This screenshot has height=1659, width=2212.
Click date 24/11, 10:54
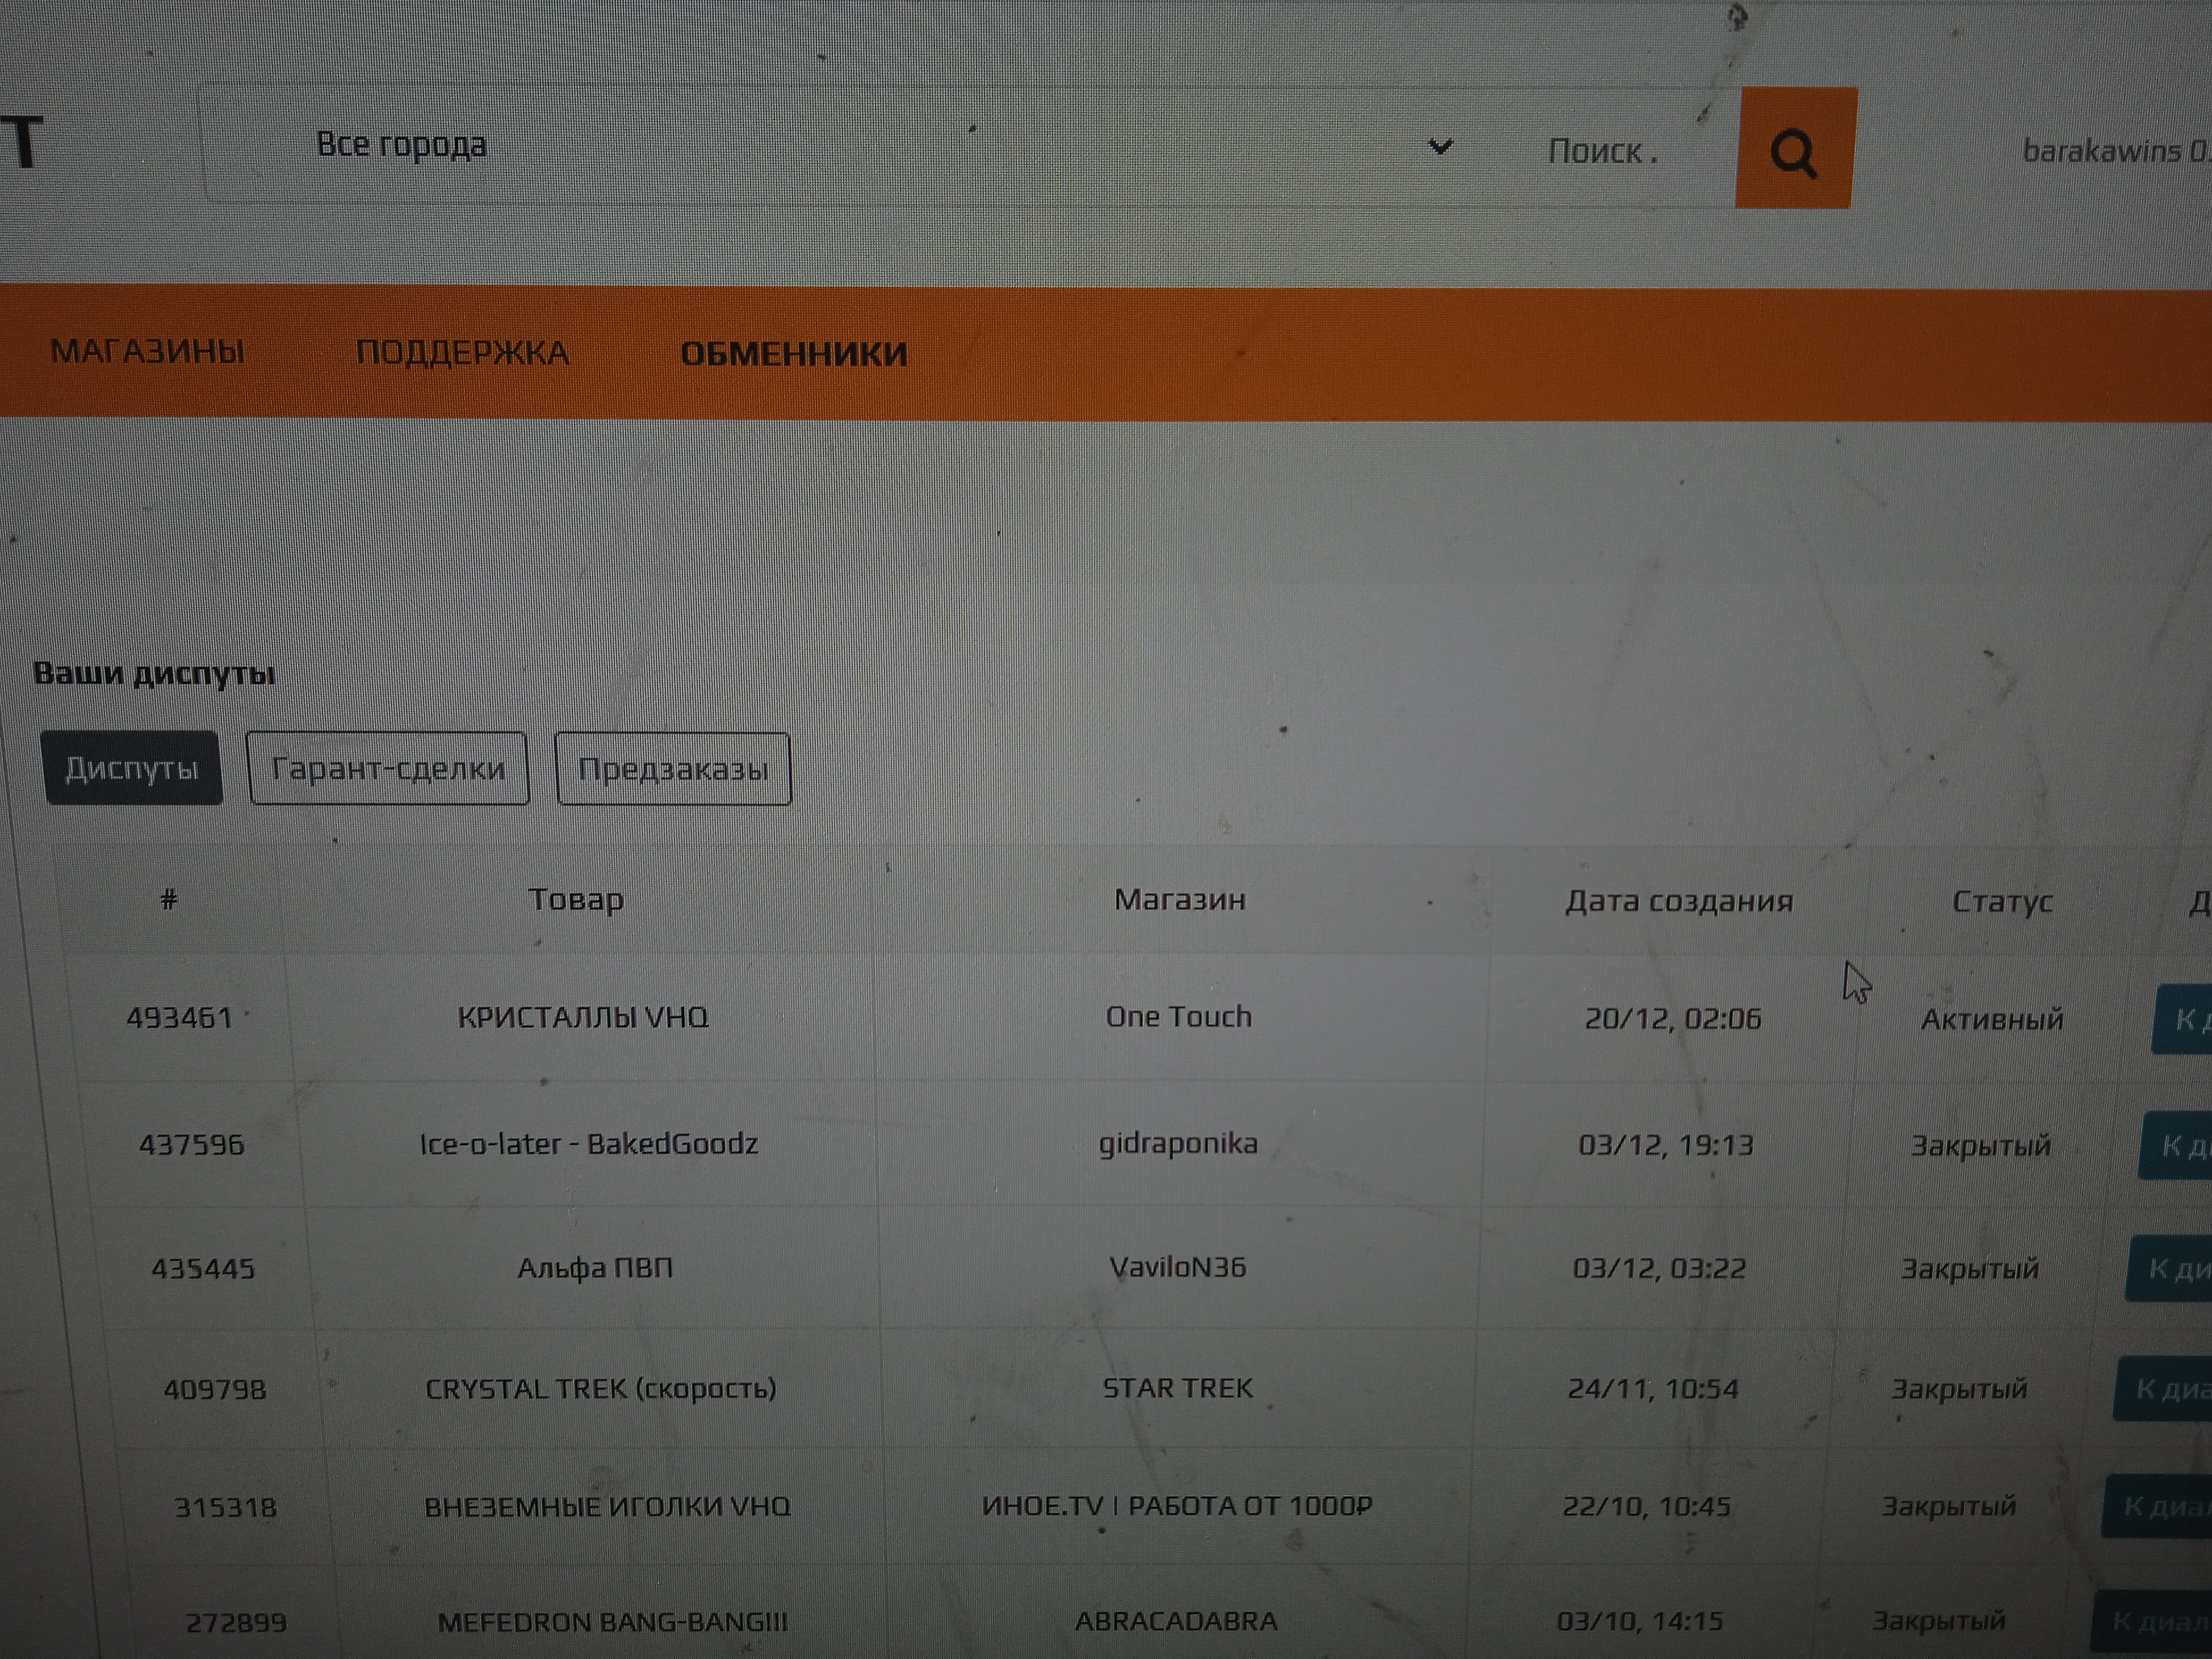pos(1653,1389)
